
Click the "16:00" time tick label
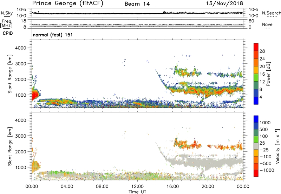tap(172, 187)
